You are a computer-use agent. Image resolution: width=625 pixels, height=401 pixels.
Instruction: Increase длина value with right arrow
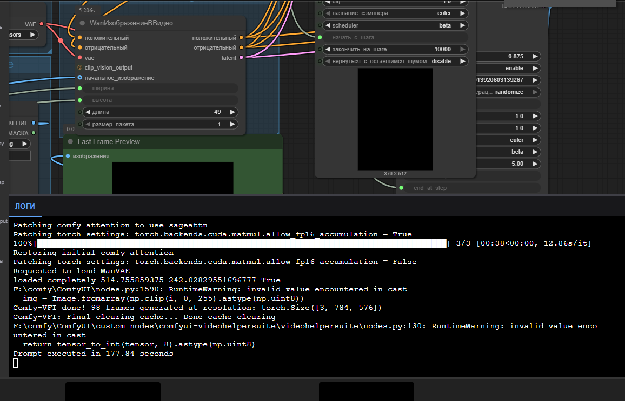coord(232,112)
